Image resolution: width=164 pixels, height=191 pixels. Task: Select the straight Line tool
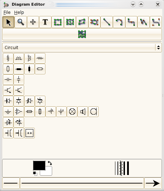(x=106, y=22)
